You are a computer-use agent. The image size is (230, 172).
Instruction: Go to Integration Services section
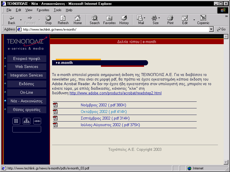[27, 75]
